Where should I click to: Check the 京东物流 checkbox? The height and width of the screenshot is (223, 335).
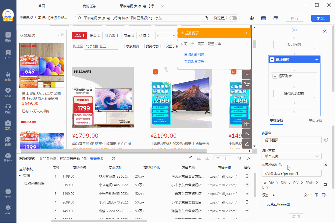coord(123,46)
